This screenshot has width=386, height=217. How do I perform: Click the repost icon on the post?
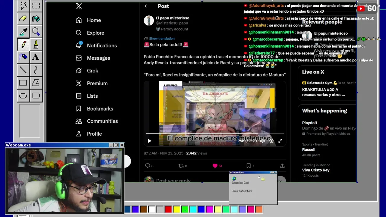tap(181, 165)
